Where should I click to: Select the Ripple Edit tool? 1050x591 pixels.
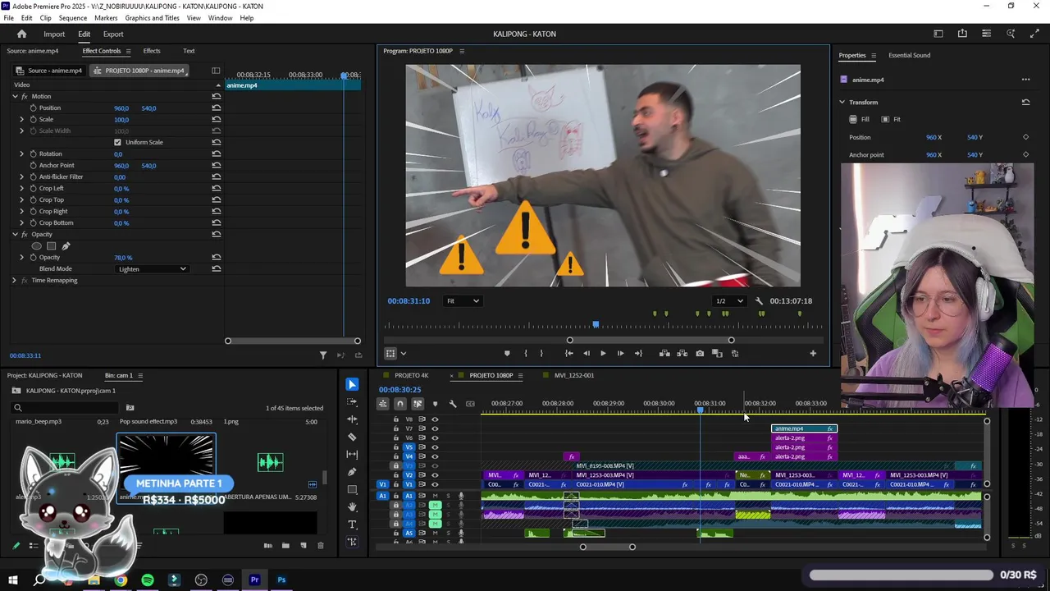pos(352,419)
